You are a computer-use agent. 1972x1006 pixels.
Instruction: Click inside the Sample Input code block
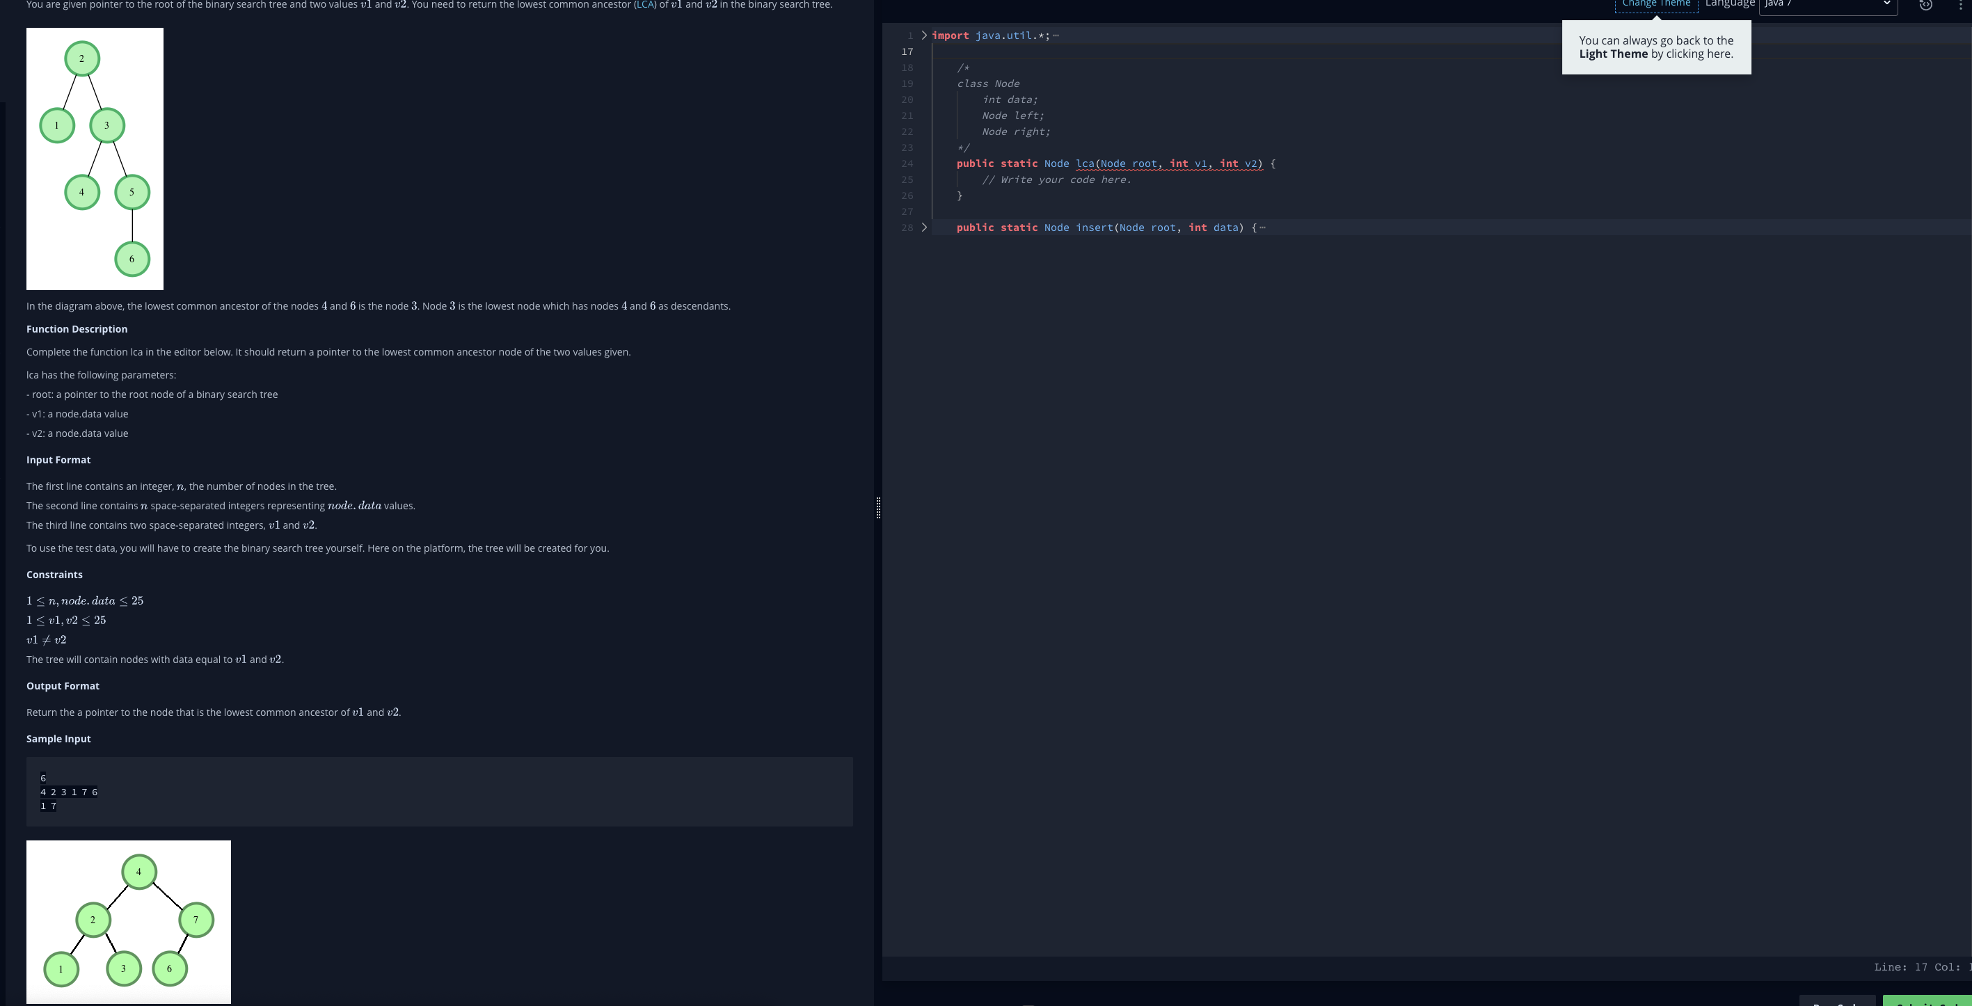(439, 792)
